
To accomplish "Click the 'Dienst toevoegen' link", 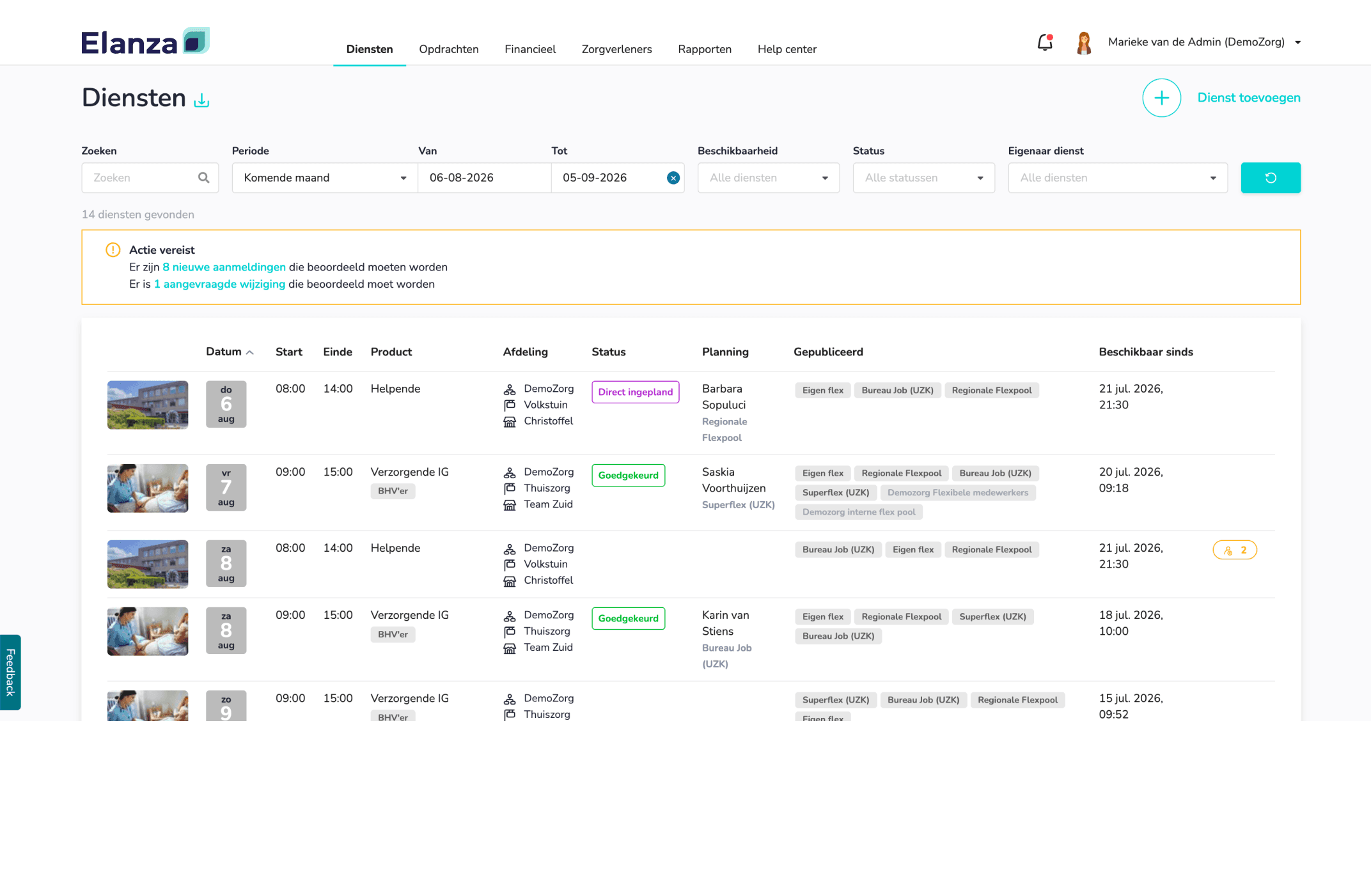I will [x=1249, y=98].
